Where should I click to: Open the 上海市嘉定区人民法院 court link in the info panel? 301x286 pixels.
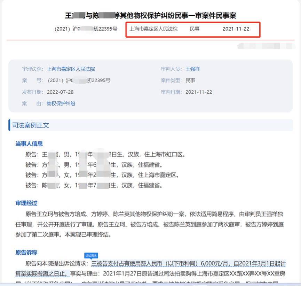click(71, 69)
